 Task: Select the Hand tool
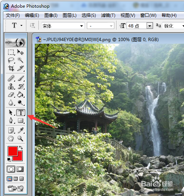click(11, 138)
